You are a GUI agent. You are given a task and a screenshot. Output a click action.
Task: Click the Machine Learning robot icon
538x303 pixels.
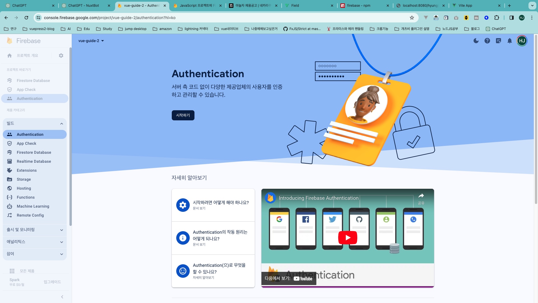10,206
